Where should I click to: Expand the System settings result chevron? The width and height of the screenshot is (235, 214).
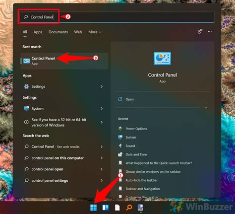(x=102, y=109)
